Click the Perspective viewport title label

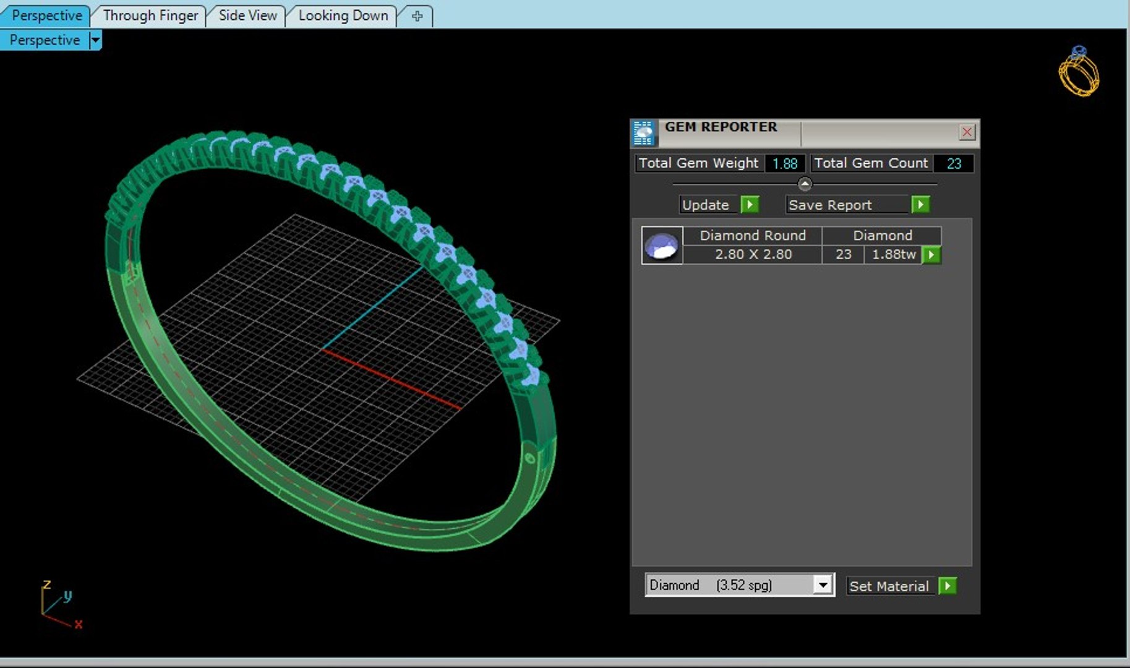(45, 40)
